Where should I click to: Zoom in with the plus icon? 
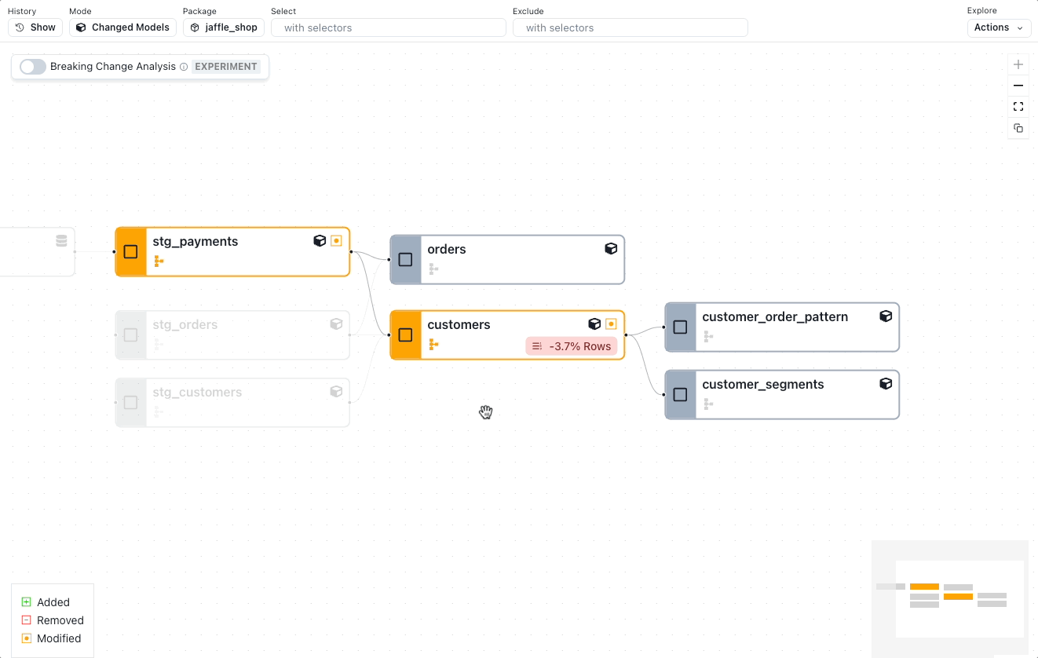point(1018,64)
